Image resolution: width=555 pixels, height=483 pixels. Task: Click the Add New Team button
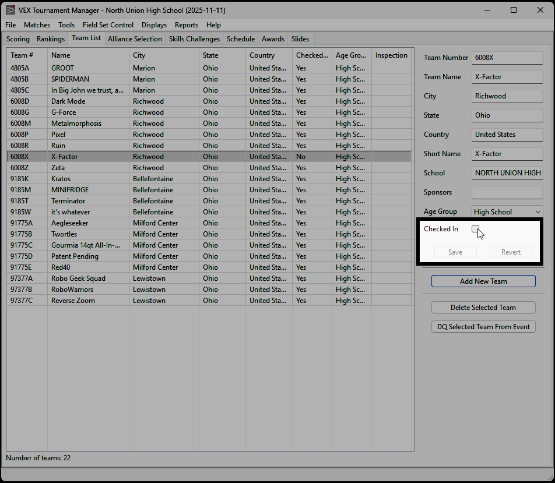pyautogui.click(x=483, y=281)
